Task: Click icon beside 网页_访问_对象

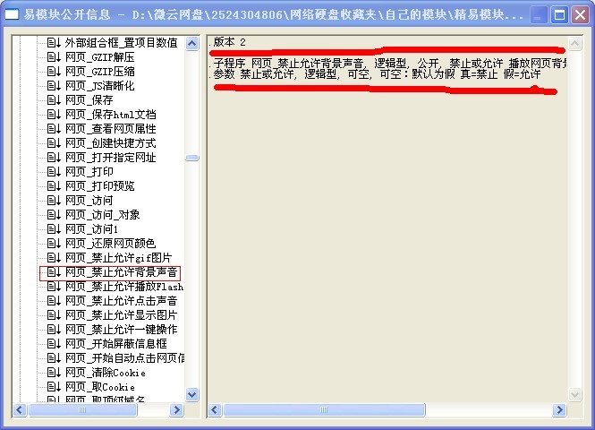Action: pos(54,215)
